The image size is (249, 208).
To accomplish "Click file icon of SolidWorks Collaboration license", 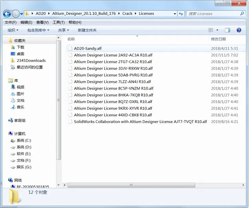I will [x=70, y=122].
